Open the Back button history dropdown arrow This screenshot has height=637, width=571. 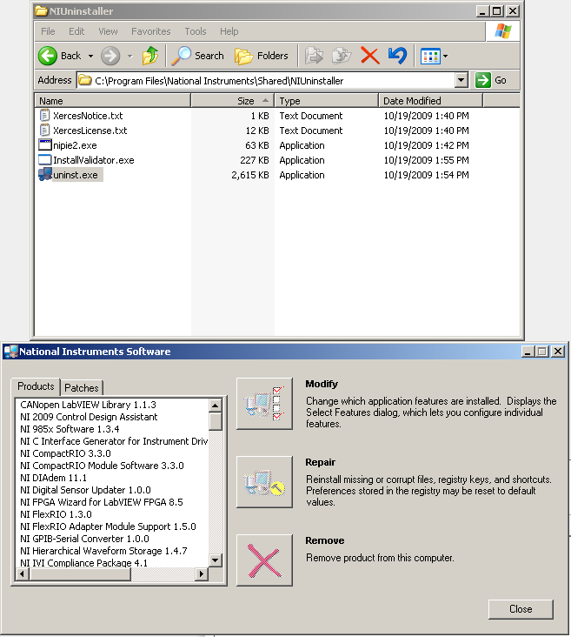(x=90, y=56)
